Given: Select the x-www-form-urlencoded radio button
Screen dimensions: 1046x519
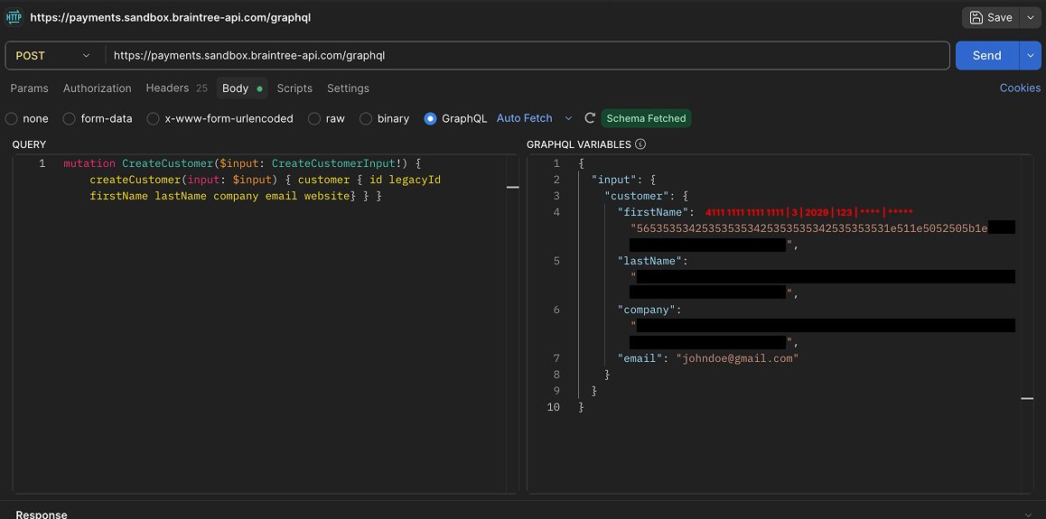Looking at the screenshot, I should (x=154, y=118).
